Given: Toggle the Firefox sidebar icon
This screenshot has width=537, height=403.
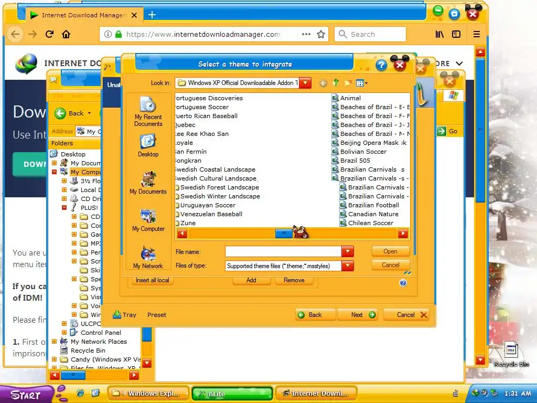Looking at the screenshot, I should (456, 34).
